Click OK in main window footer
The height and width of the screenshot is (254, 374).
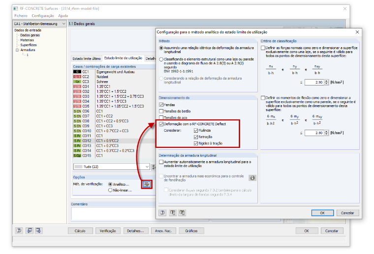[307, 231]
